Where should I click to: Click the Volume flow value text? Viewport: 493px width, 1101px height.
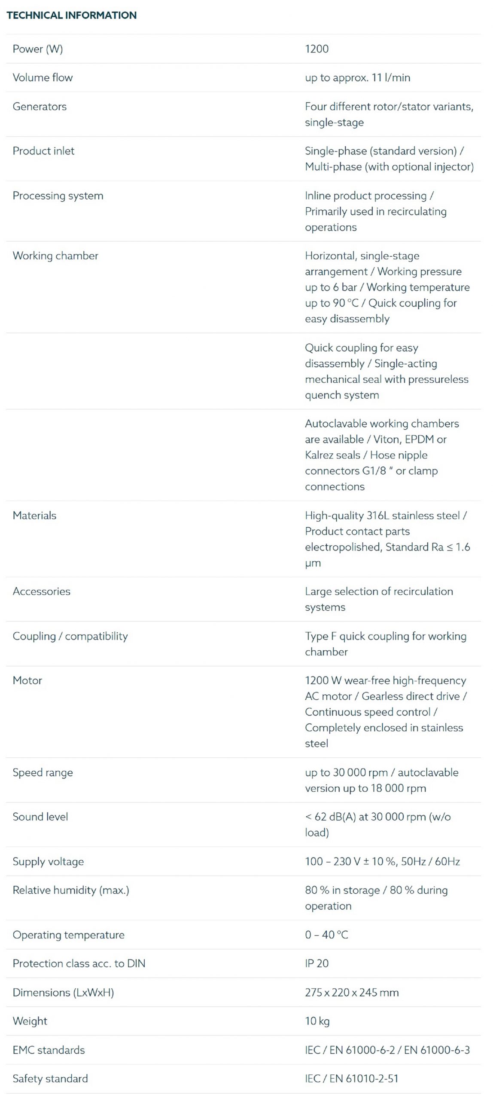point(357,77)
